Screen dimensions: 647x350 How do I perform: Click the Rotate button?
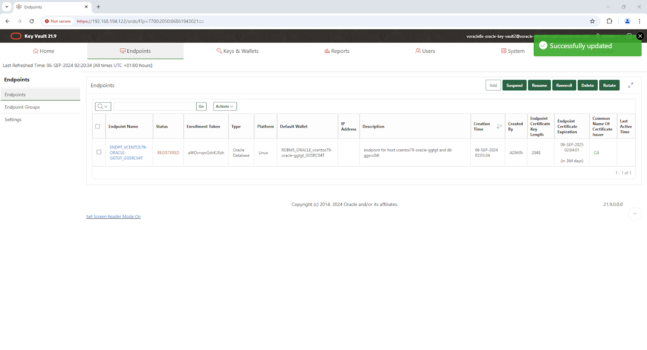[609, 85]
